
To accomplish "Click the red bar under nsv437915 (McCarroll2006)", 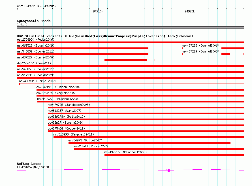I will point(174,155).
